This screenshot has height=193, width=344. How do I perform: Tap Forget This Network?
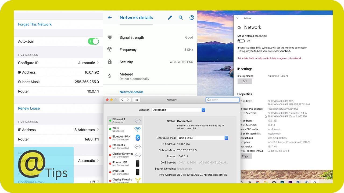point(35,24)
